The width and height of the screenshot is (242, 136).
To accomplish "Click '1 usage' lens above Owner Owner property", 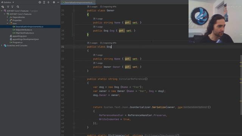I will 98,63.
